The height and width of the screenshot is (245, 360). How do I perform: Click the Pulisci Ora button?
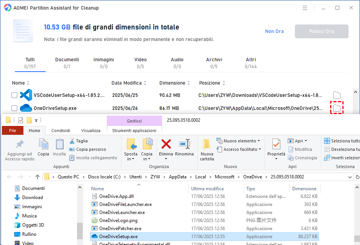click(x=321, y=31)
